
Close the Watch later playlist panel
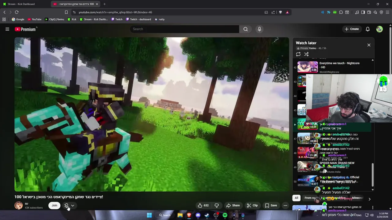pos(369,45)
